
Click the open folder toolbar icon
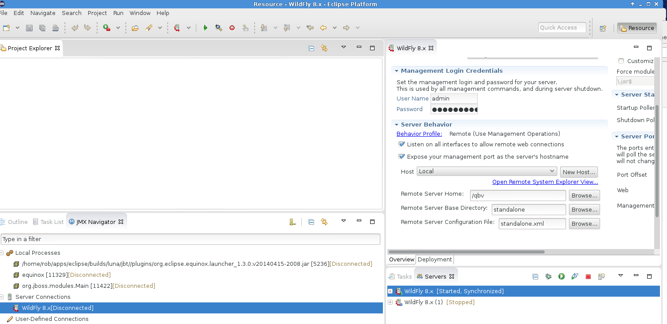point(135,28)
